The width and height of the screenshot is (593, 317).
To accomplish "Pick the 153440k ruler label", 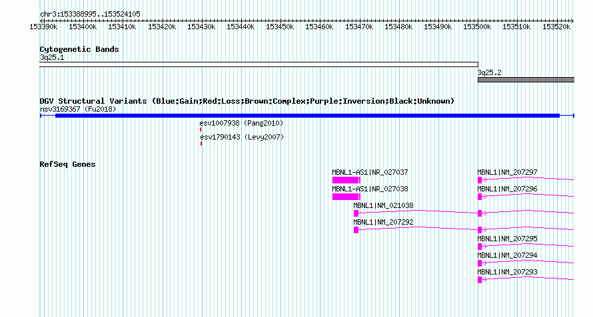I will point(241,27).
